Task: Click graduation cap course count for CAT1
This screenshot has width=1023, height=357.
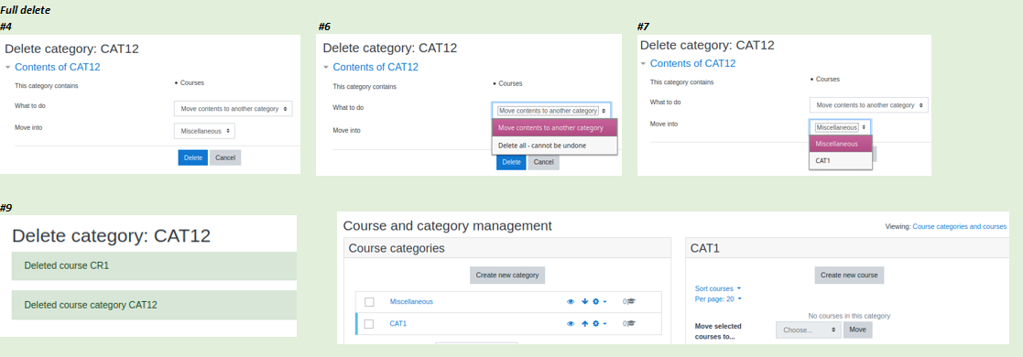Action: pyautogui.click(x=629, y=324)
